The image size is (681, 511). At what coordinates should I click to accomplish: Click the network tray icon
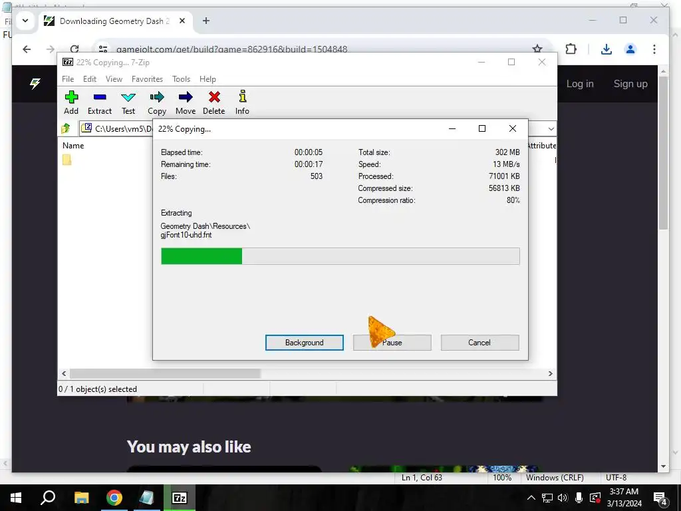coord(547,498)
